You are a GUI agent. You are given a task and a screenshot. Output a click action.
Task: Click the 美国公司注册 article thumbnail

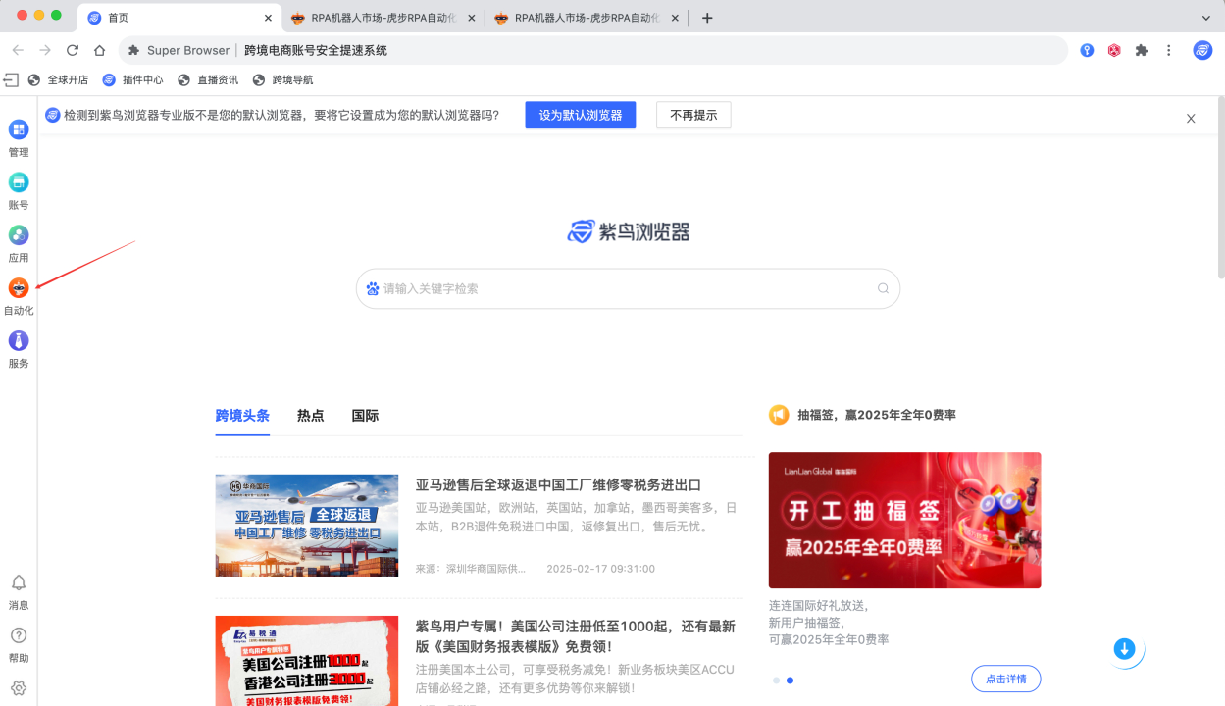point(306,661)
